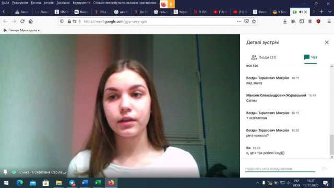Switch to the Люди (31) tab

(264, 57)
